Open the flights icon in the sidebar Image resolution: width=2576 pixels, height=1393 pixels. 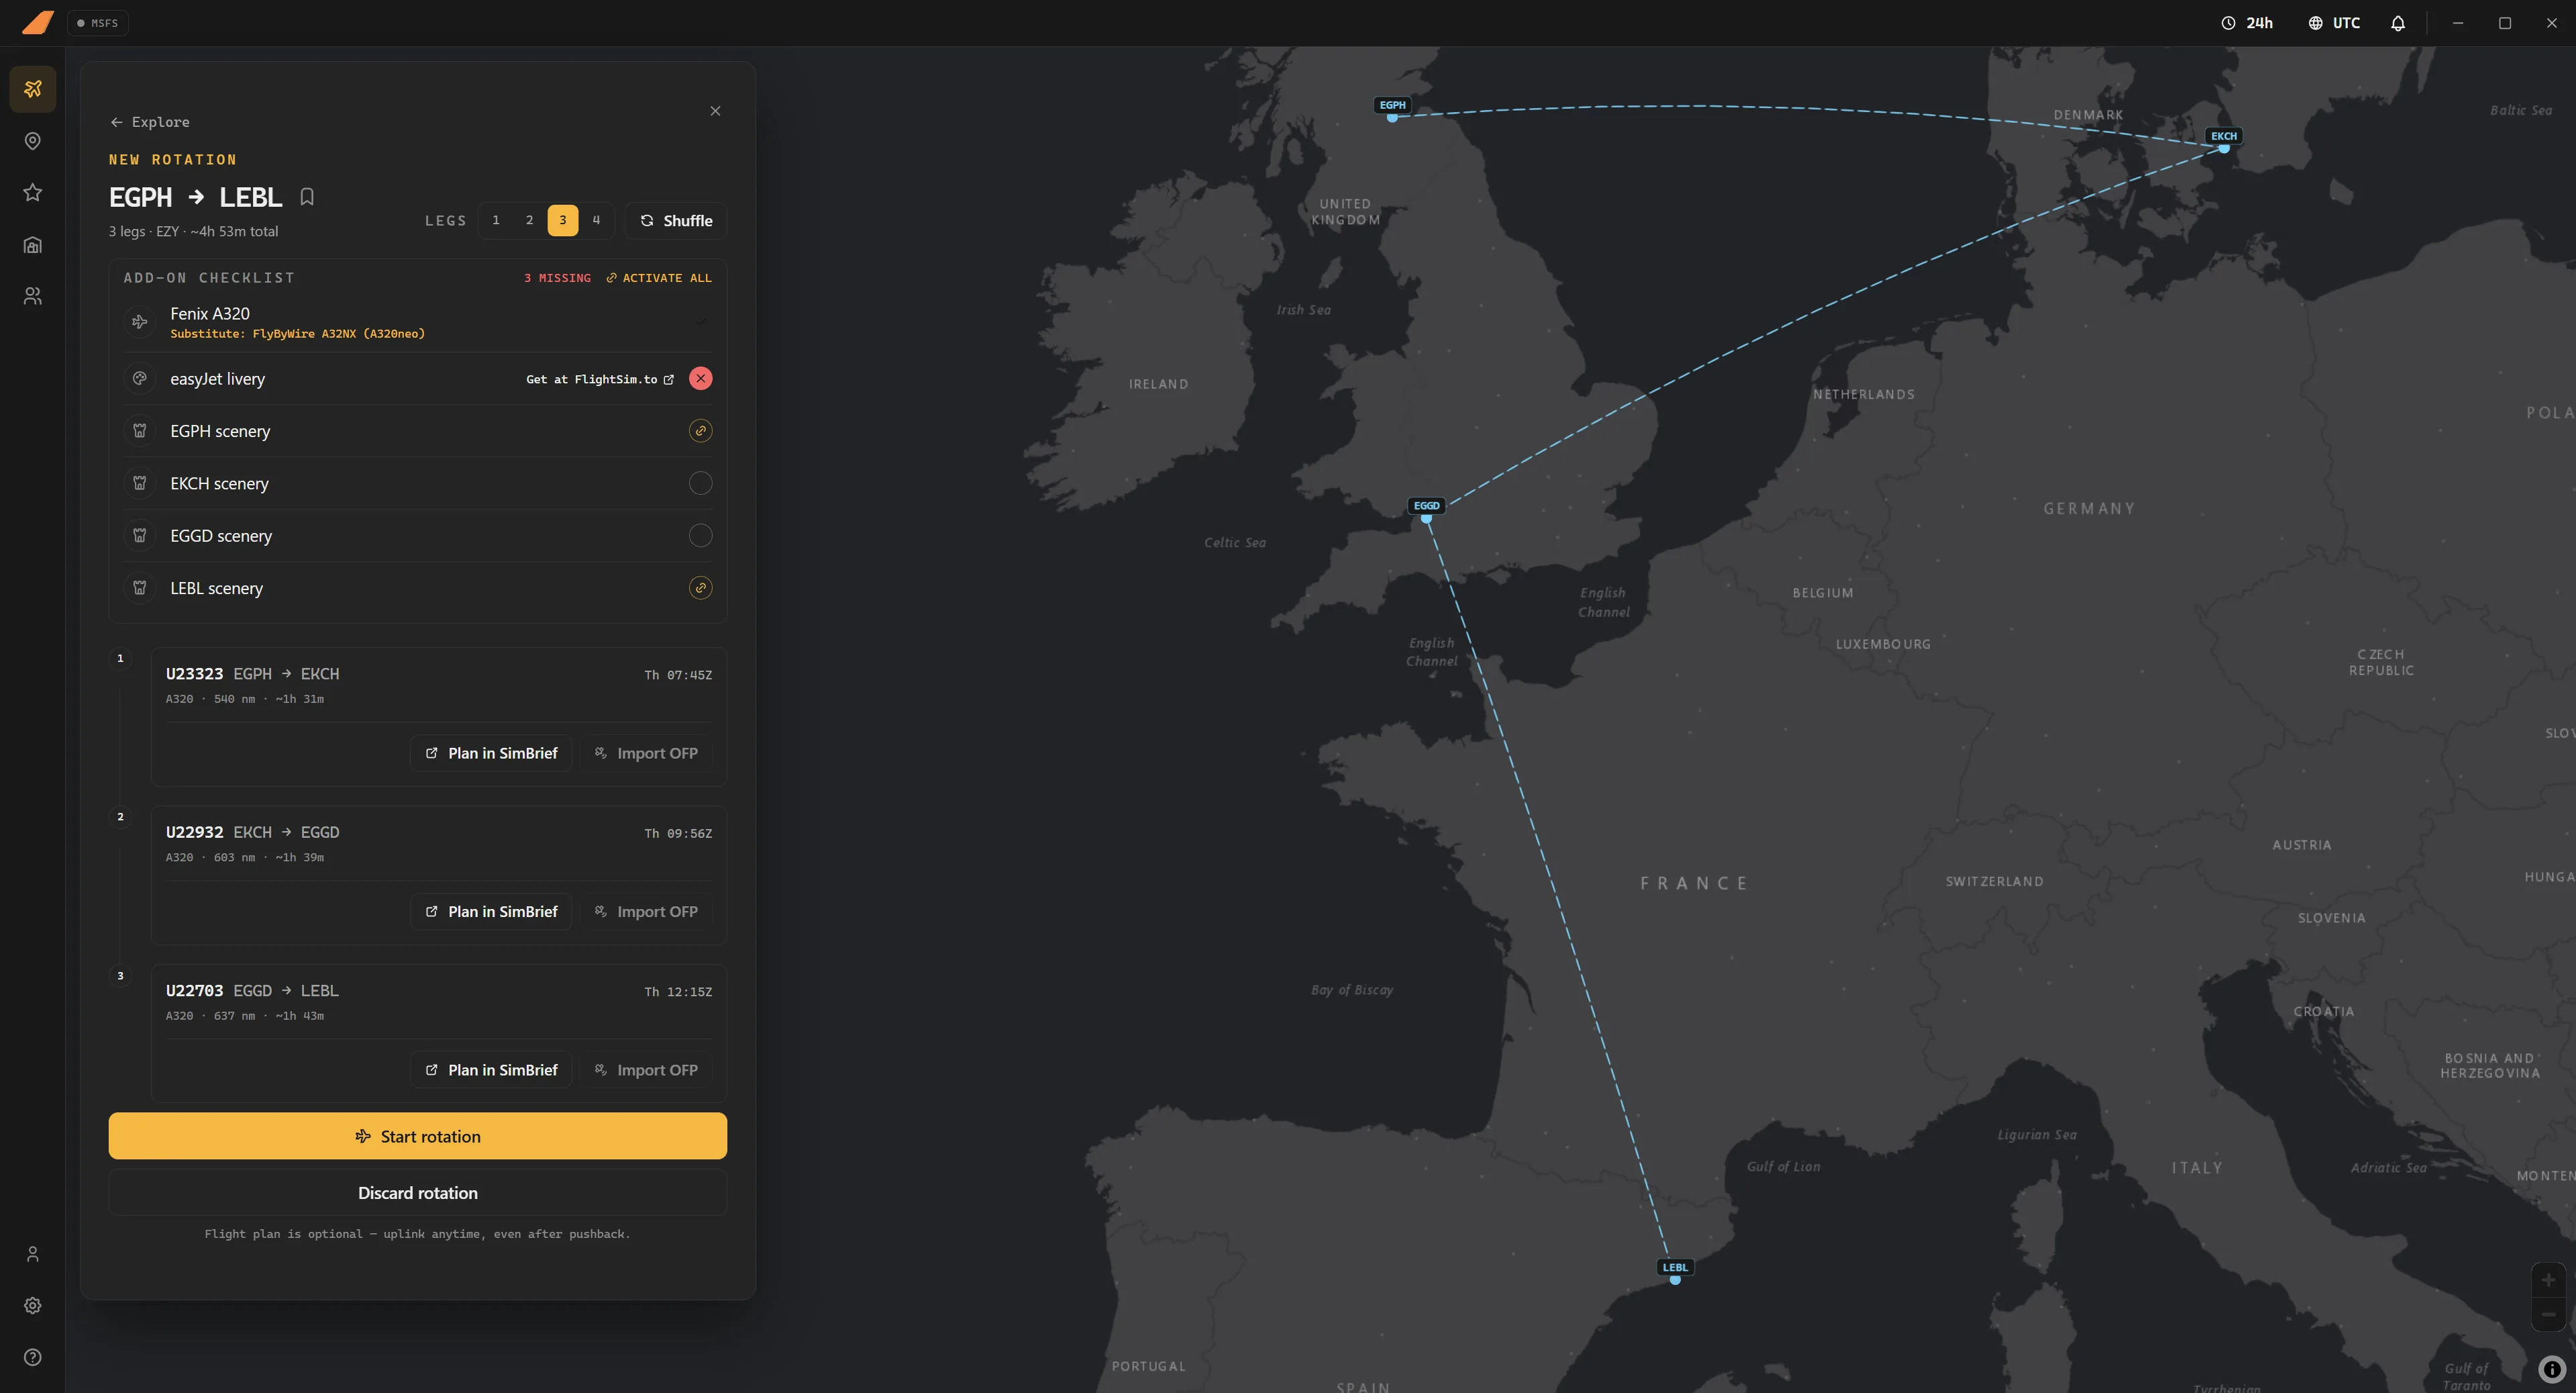pyautogui.click(x=33, y=89)
